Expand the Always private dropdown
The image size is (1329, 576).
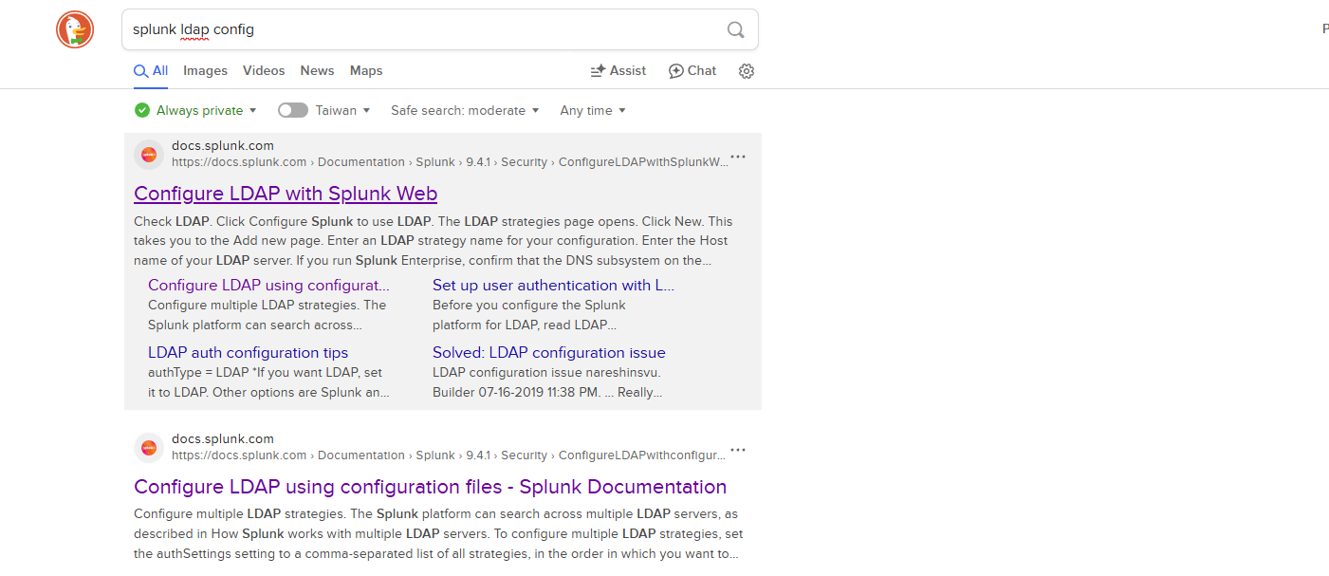point(195,111)
